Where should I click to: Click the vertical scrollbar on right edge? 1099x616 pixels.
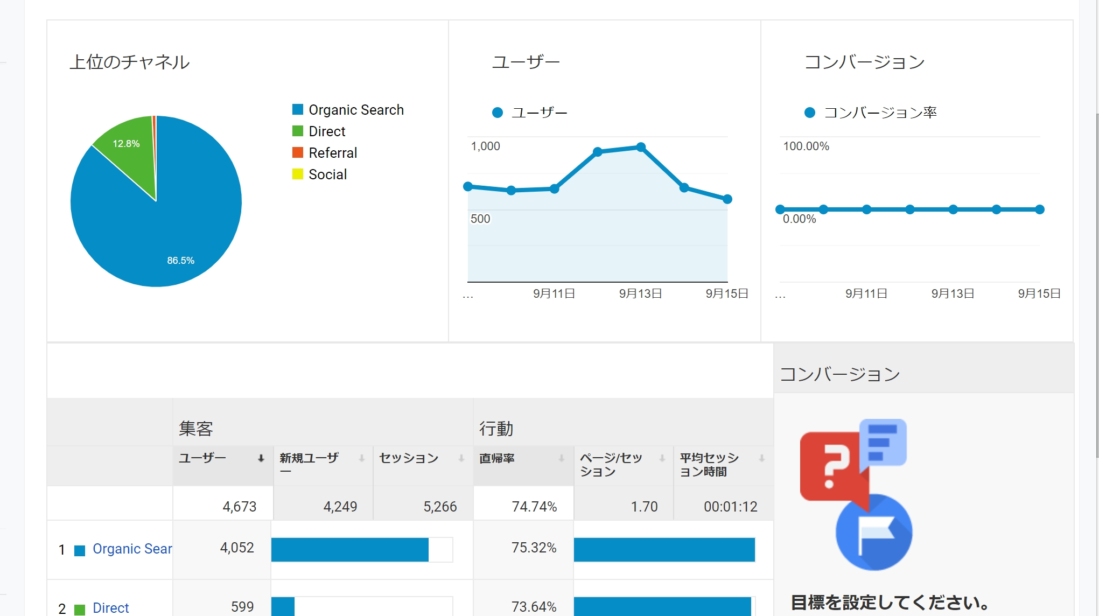1097,285
